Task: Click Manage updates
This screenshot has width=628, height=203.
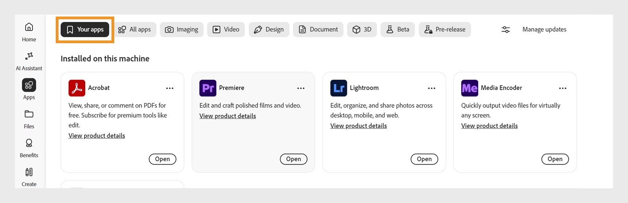Action: 544,29
